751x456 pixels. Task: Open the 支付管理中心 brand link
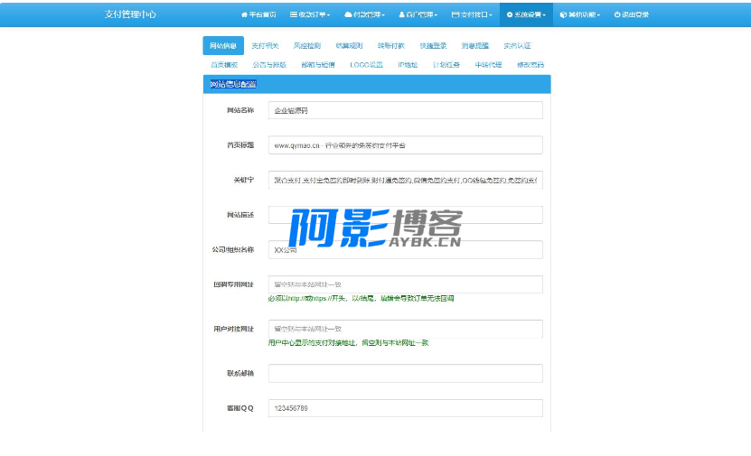click(130, 14)
